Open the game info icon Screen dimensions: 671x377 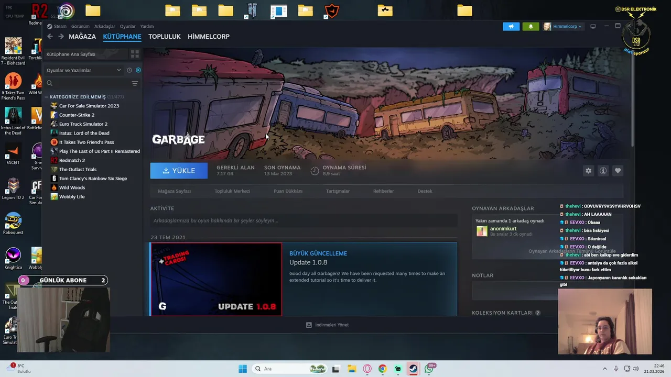(603, 171)
